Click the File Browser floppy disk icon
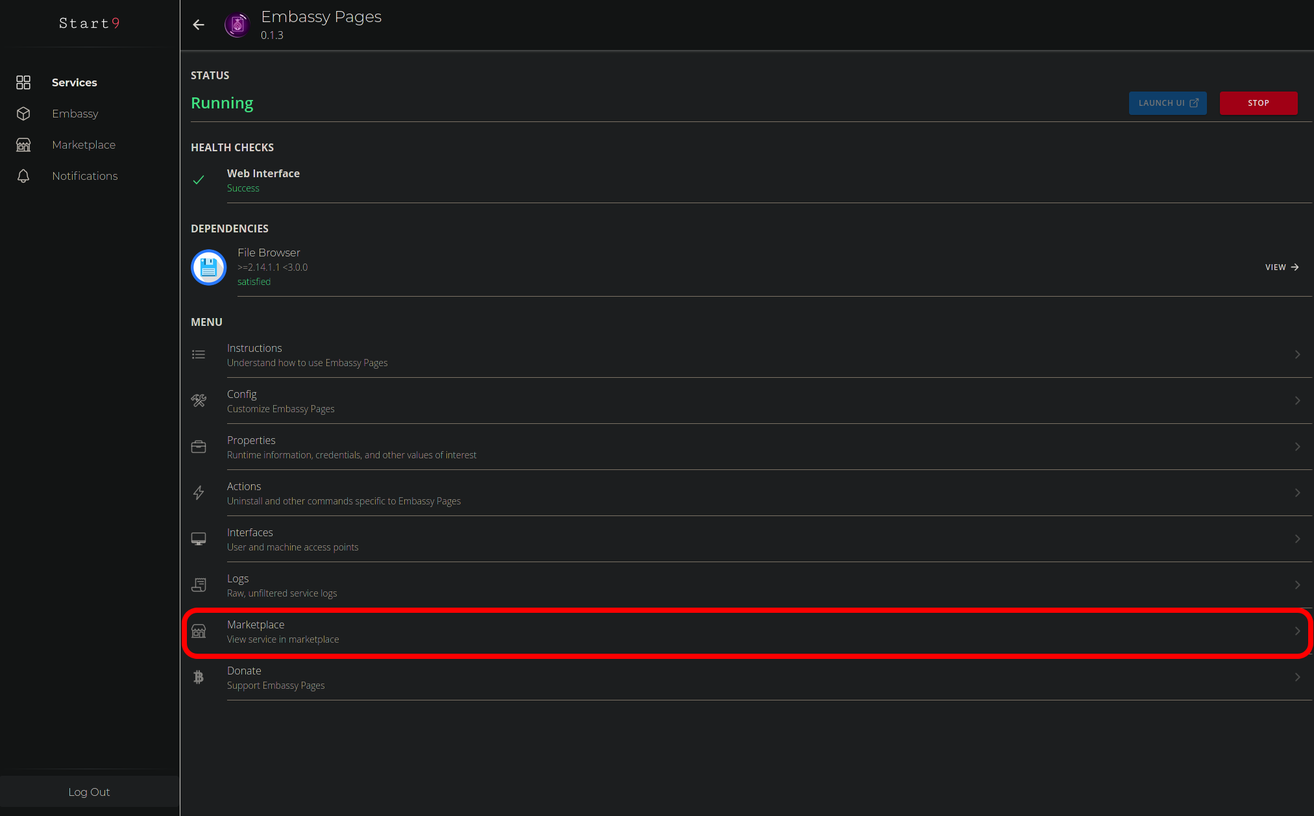 tap(208, 267)
